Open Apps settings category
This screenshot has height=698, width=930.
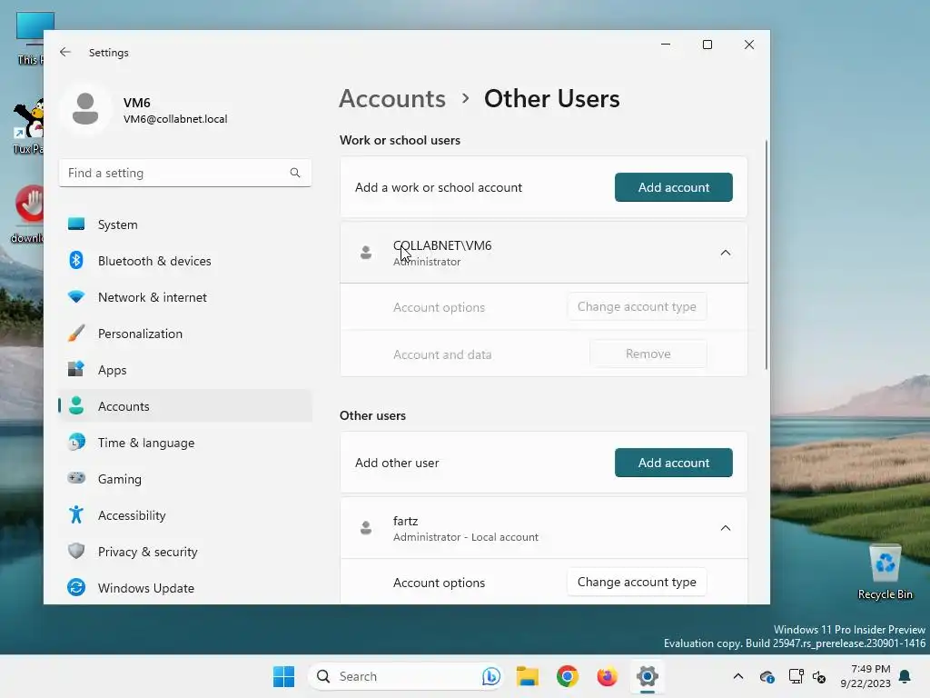(x=185, y=369)
